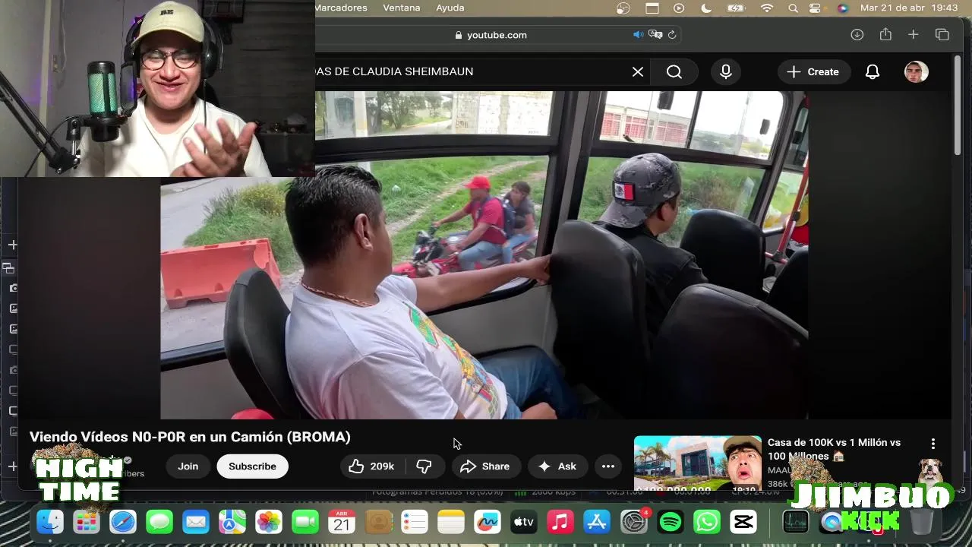Open Control Center in menu bar
This screenshot has height=547, width=972.
(x=816, y=8)
